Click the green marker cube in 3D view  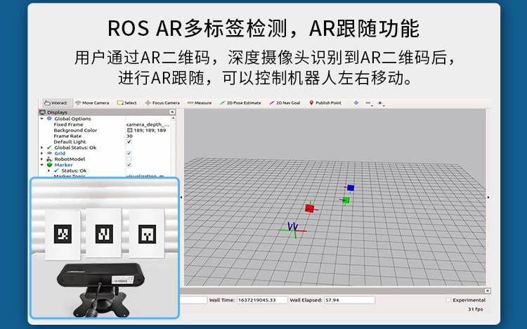point(346,200)
